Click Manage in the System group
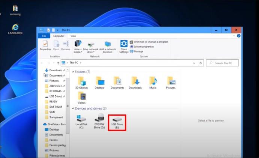The height and width of the screenshot is (158, 259). coord(137,51)
